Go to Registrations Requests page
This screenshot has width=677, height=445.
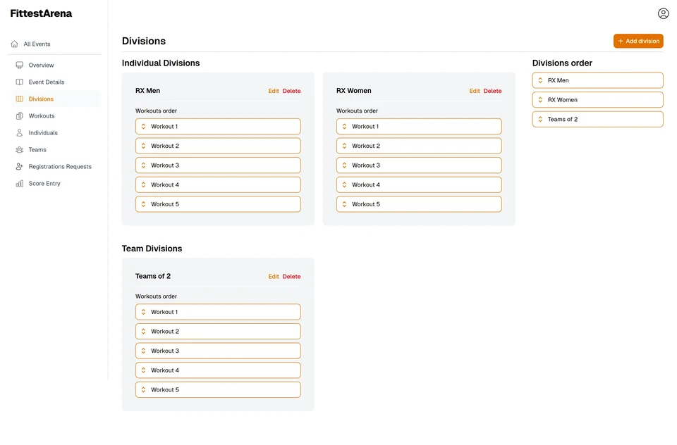click(60, 167)
